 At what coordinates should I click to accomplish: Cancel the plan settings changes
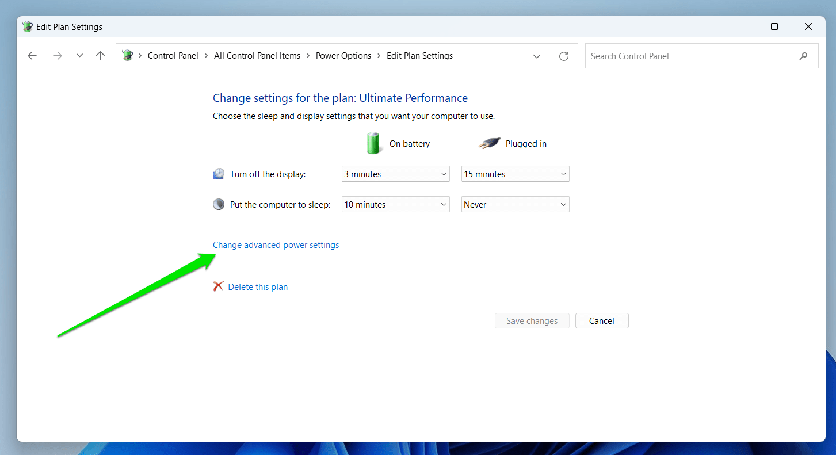[x=602, y=321]
